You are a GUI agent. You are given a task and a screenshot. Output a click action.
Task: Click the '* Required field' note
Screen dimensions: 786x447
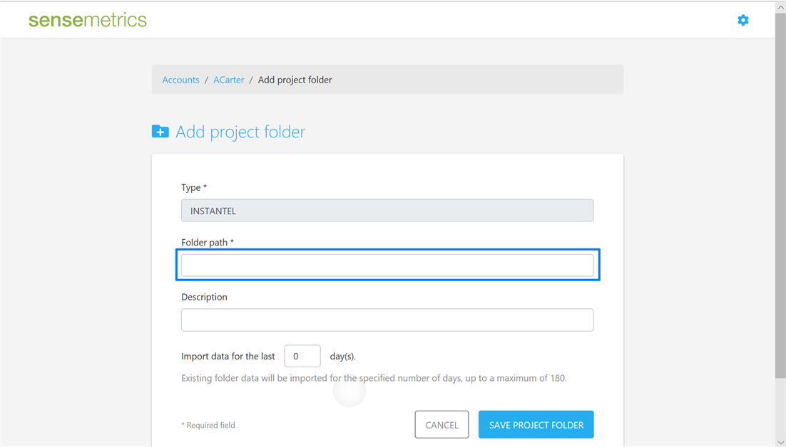pos(208,425)
